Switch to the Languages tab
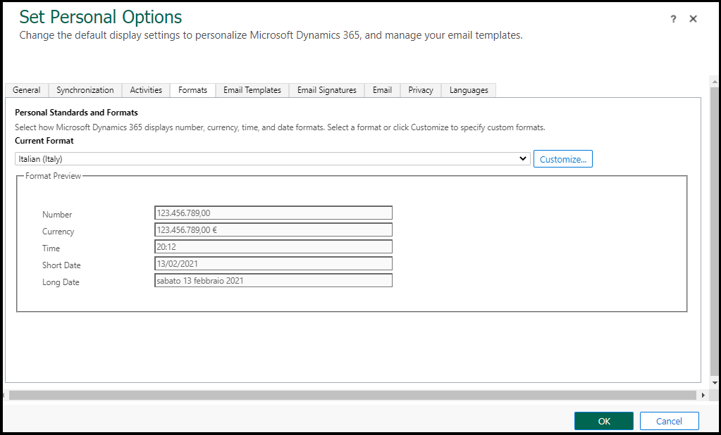Image resolution: width=721 pixels, height=435 pixels. [x=468, y=90]
